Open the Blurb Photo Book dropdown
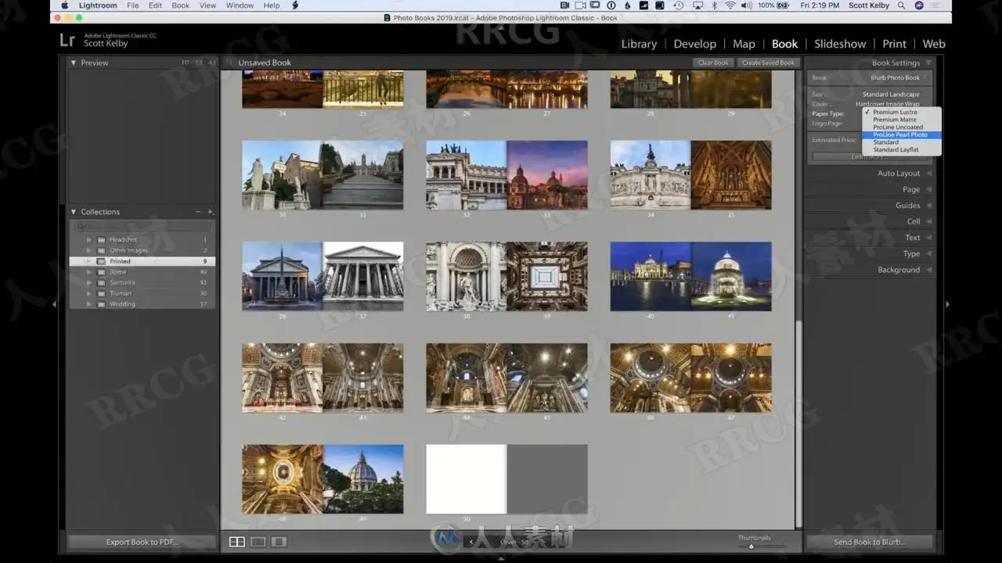The height and width of the screenshot is (563, 1002). point(899,78)
